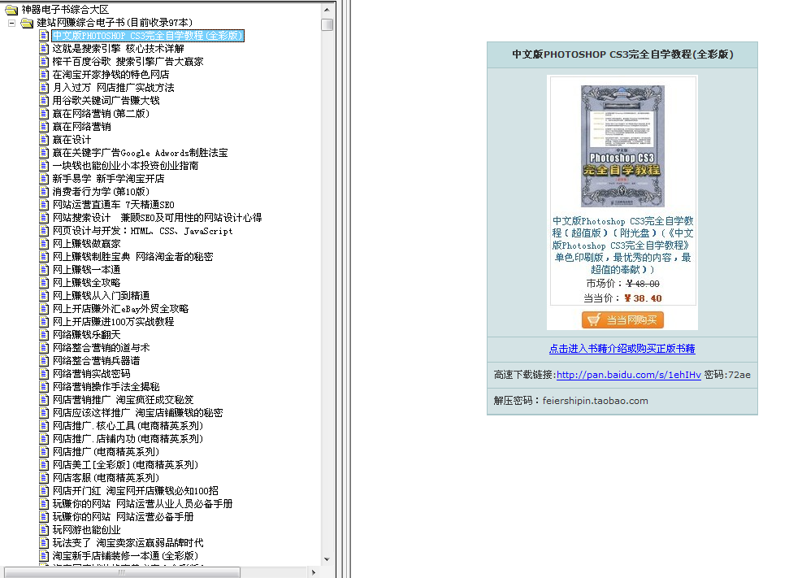Image resolution: width=789 pixels, height=578 pixels.
Task: Click the page icon beside 玩法变了 淘宝卖家运赢弱品牌时代
Action: tap(44, 543)
